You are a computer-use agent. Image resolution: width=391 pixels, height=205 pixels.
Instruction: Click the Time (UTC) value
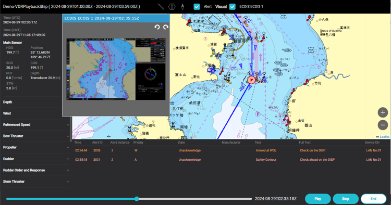[x=20, y=22]
